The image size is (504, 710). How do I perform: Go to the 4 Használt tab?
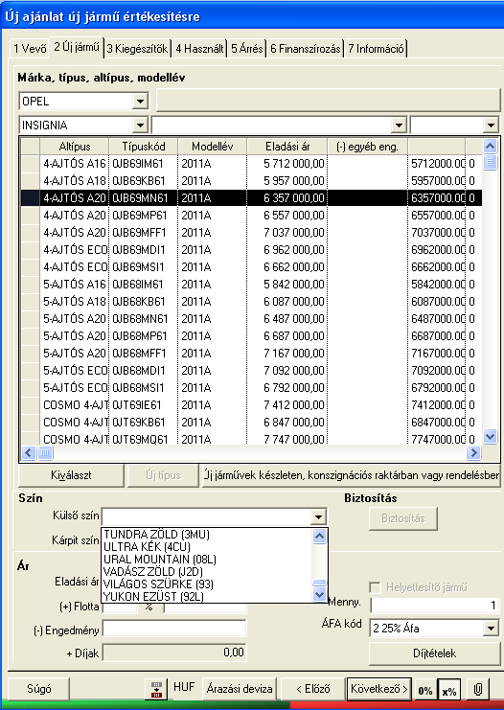pyautogui.click(x=199, y=49)
